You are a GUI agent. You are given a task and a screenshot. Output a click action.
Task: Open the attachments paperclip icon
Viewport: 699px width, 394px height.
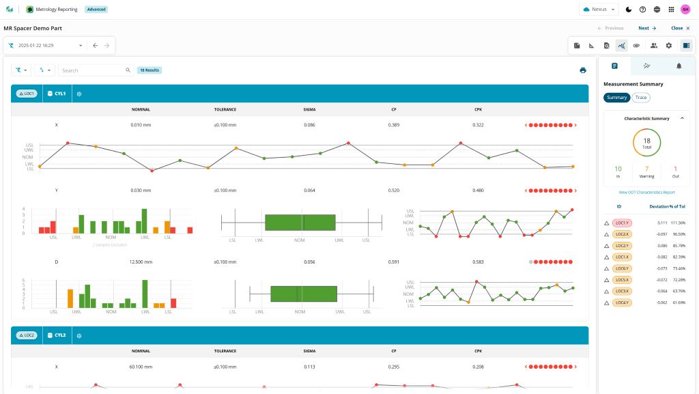coord(636,46)
